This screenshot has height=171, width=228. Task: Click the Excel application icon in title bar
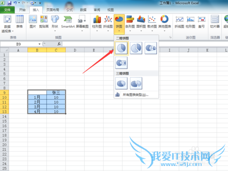click(2, 3)
